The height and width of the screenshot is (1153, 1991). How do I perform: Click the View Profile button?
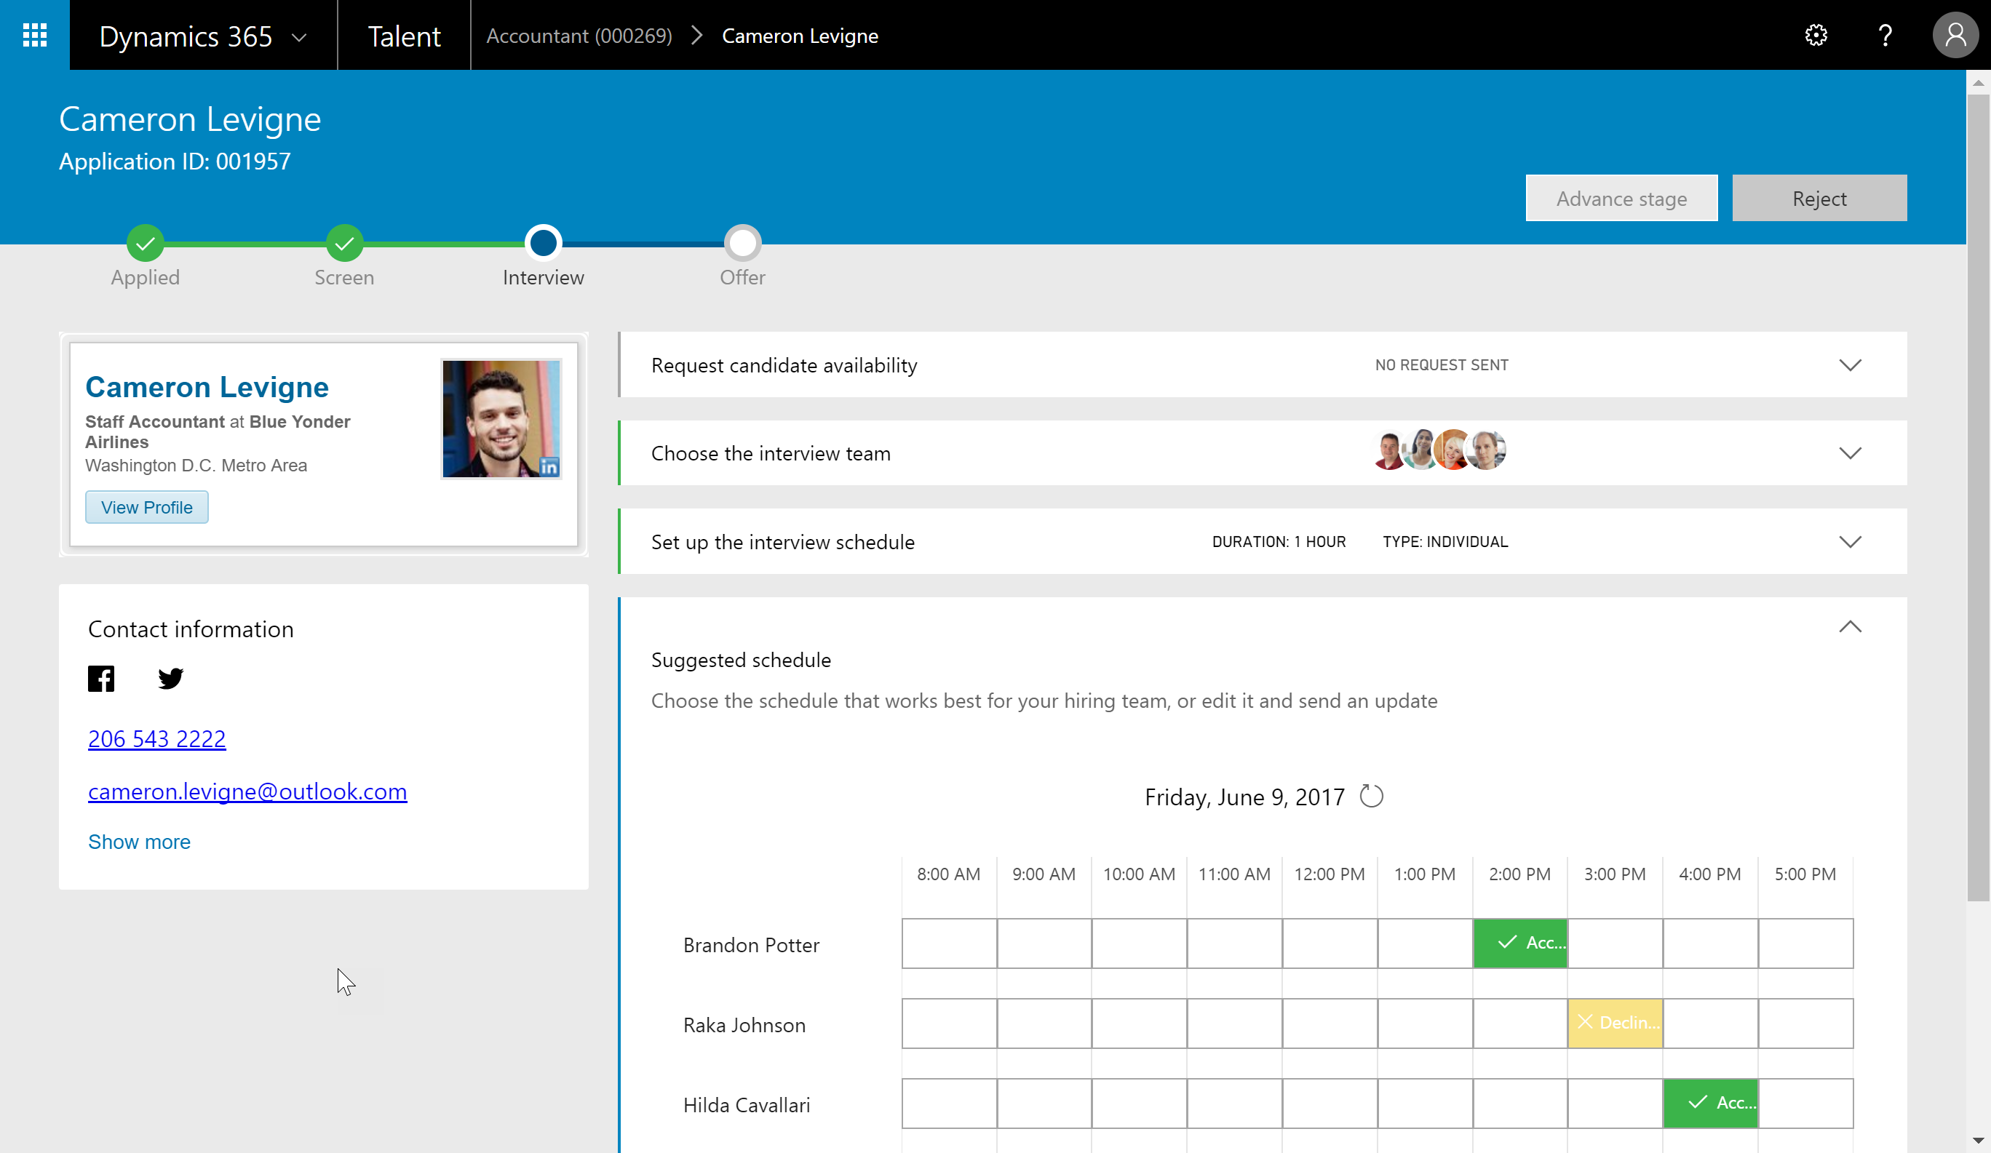tap(147, 507)
